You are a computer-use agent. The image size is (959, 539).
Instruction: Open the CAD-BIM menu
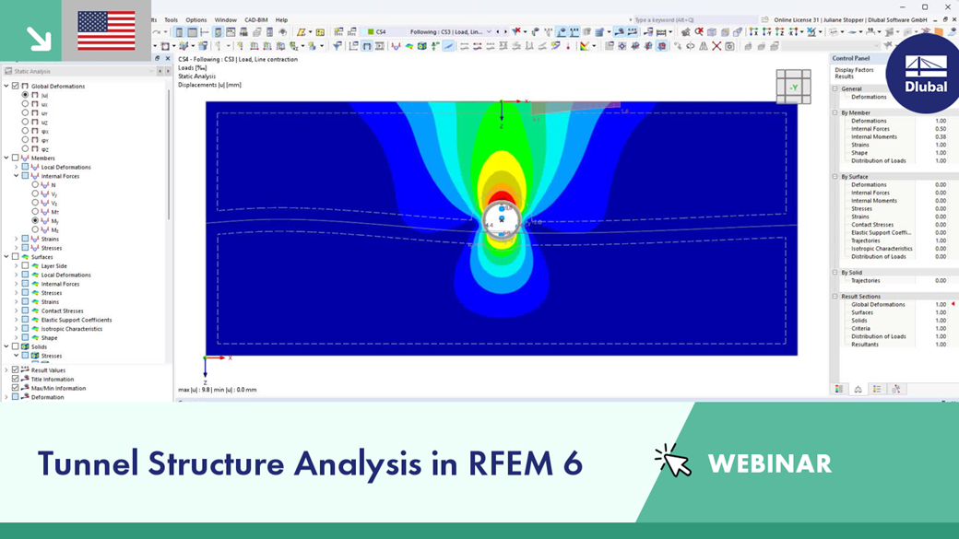point(255,19)
